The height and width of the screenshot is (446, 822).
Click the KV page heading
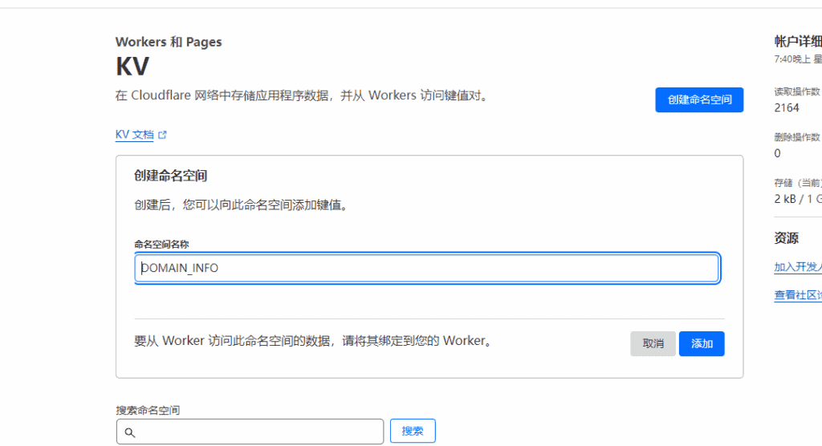click(x=132, y=67)
